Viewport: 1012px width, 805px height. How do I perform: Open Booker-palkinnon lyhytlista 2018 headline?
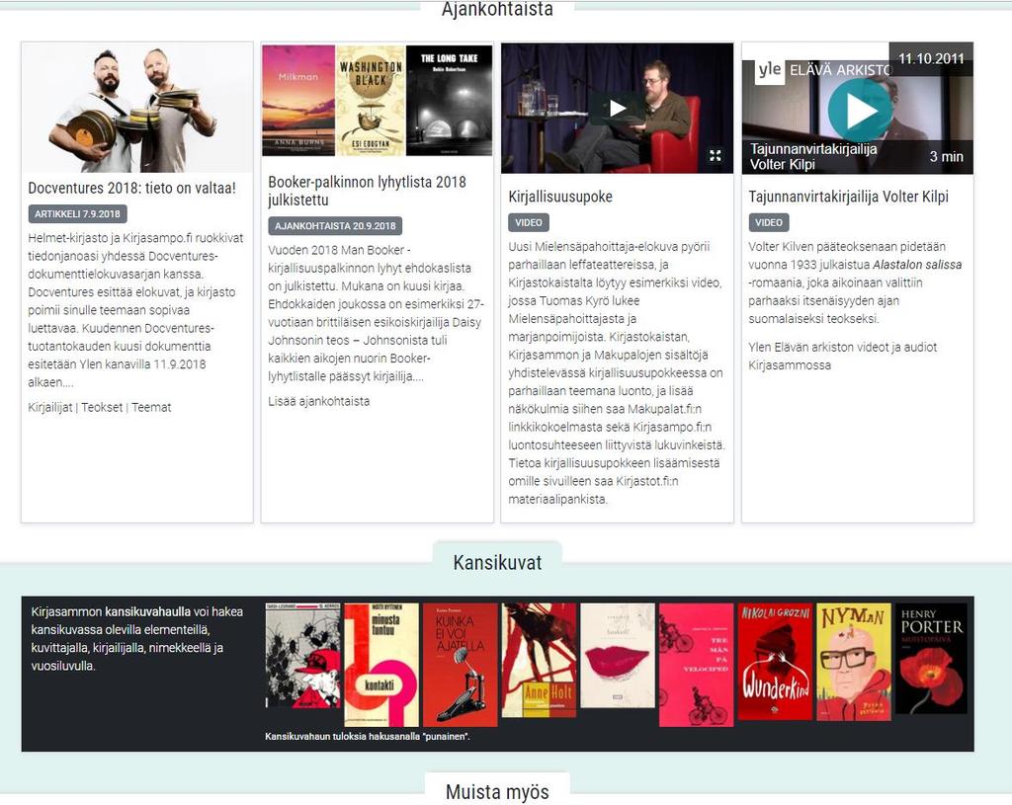pyautogui.click(x=367, y=191)
